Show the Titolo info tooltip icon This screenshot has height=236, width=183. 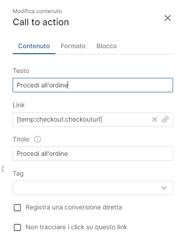pyautogui.click(x=37, y=139)
